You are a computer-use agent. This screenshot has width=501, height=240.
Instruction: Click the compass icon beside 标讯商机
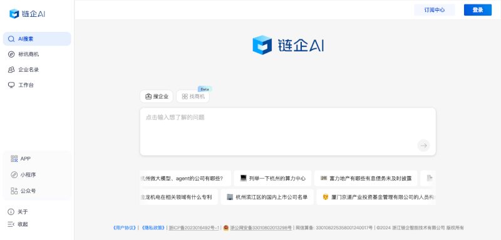click(11, 54)
